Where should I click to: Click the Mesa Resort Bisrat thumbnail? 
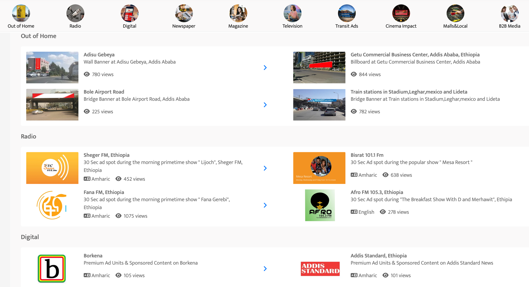319,168
